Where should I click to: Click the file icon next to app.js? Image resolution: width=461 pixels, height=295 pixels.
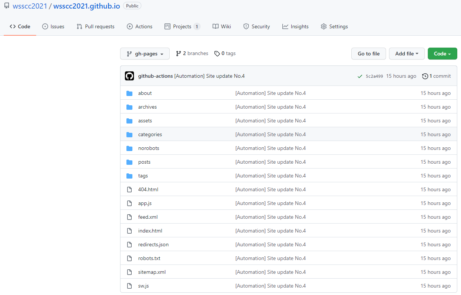coord(129,203)
